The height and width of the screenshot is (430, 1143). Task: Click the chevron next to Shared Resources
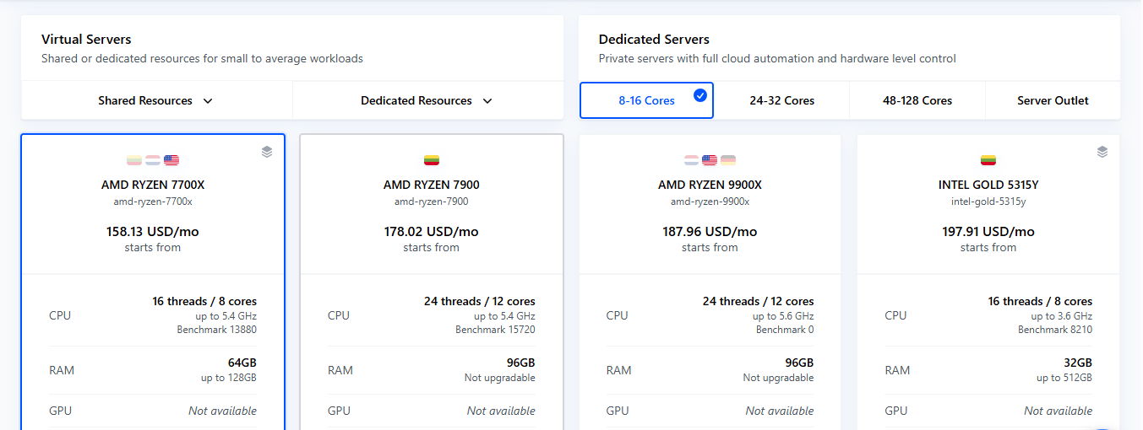point(208,101)
